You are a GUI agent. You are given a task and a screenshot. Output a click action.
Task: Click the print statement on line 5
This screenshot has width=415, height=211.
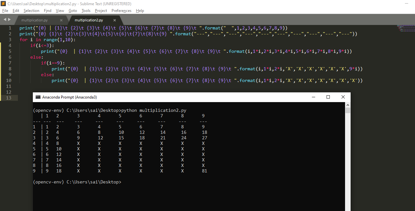[x=196, y=52]
